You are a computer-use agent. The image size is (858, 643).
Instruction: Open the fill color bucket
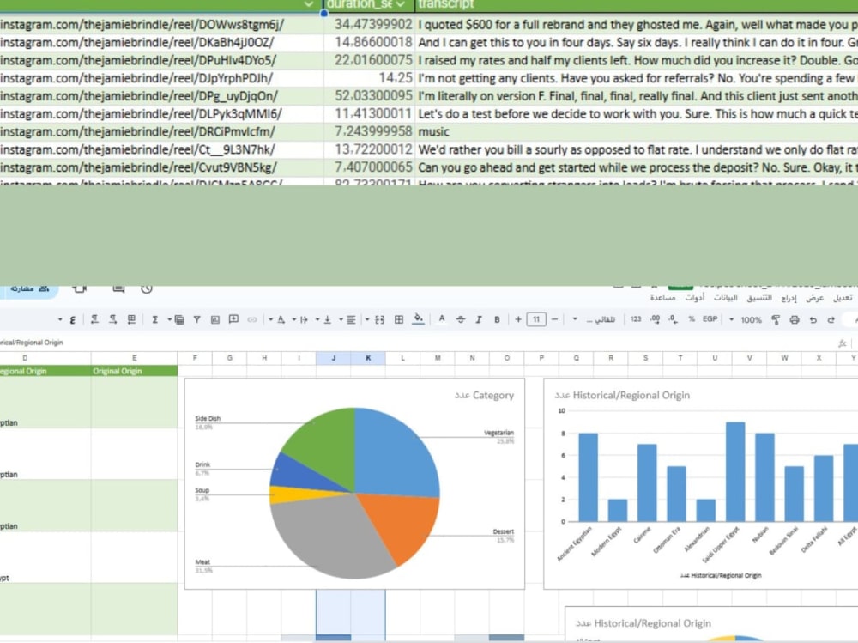[x=418, y=318]
